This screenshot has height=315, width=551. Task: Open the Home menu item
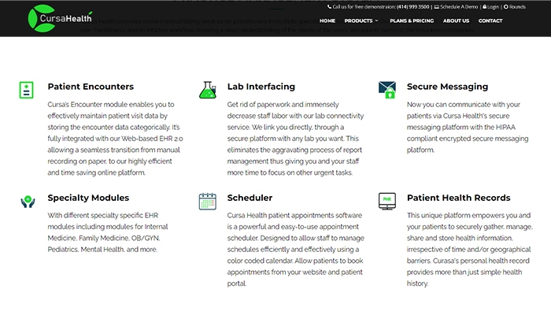[327, 20]
